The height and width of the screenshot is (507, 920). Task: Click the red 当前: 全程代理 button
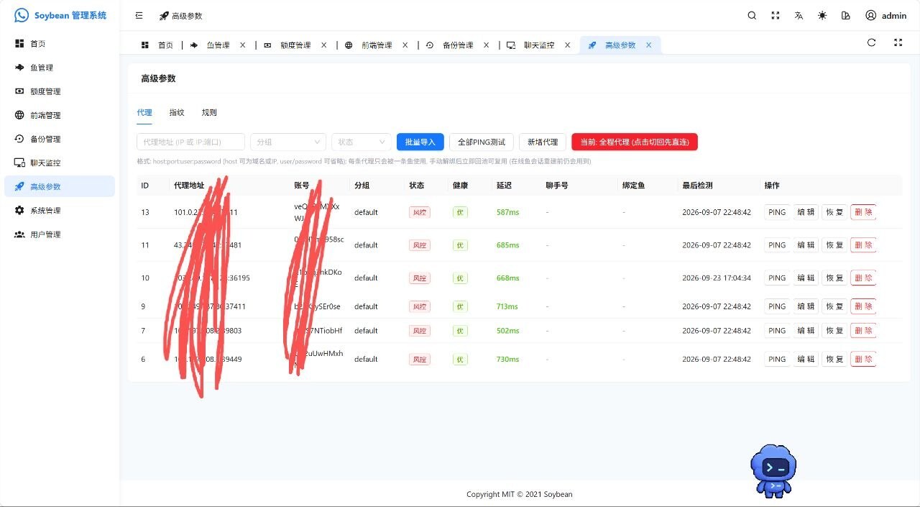point(635,142)
